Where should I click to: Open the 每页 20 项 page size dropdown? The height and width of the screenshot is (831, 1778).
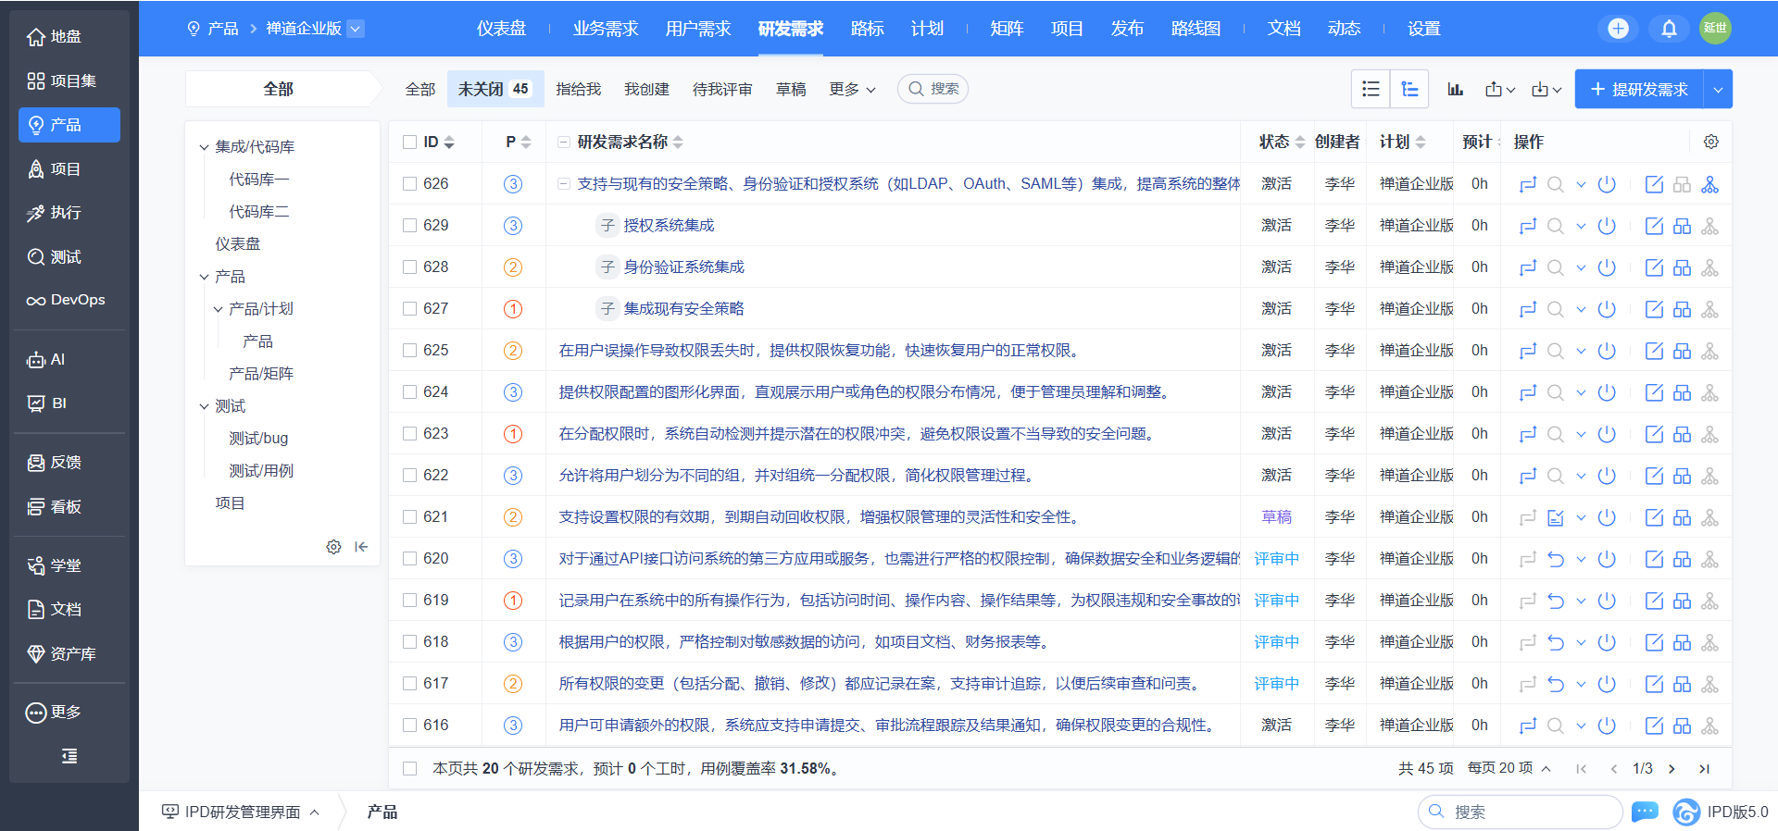[1509, 769]
